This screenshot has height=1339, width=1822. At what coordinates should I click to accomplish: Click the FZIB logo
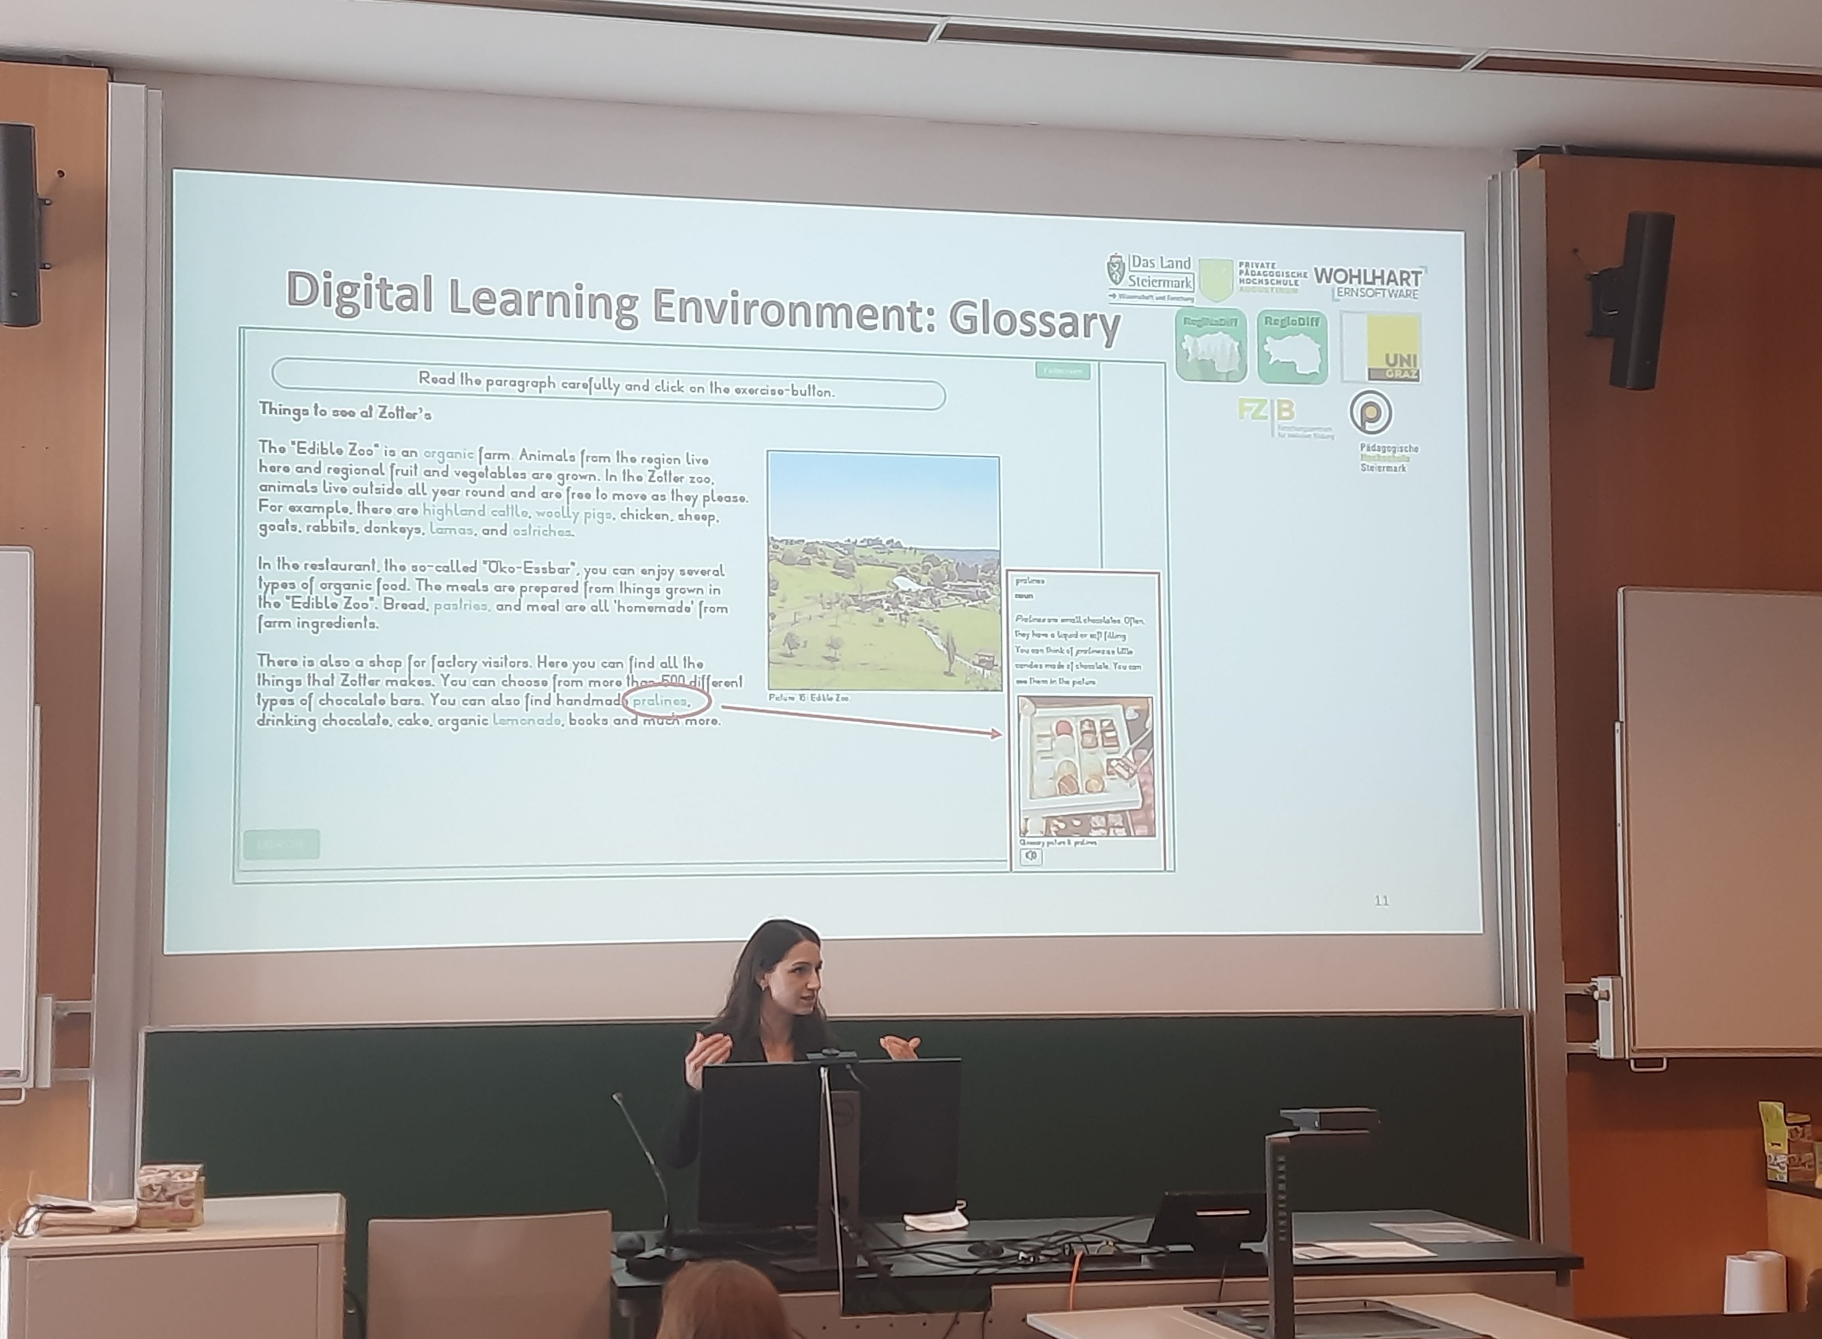click(1285, 418)
